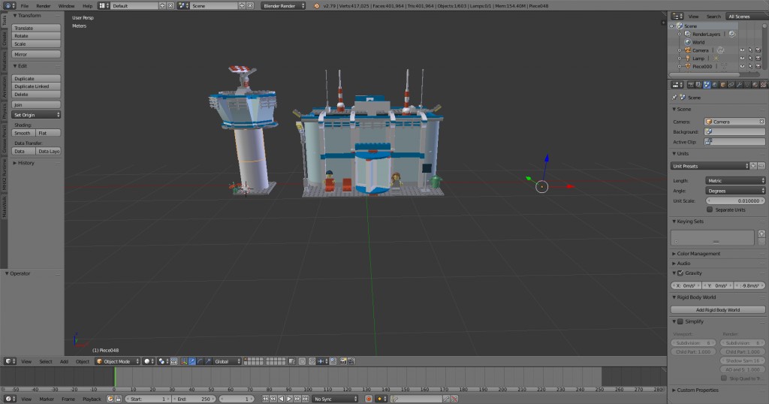Delete the current Scene from header

[x=250, y=6]
